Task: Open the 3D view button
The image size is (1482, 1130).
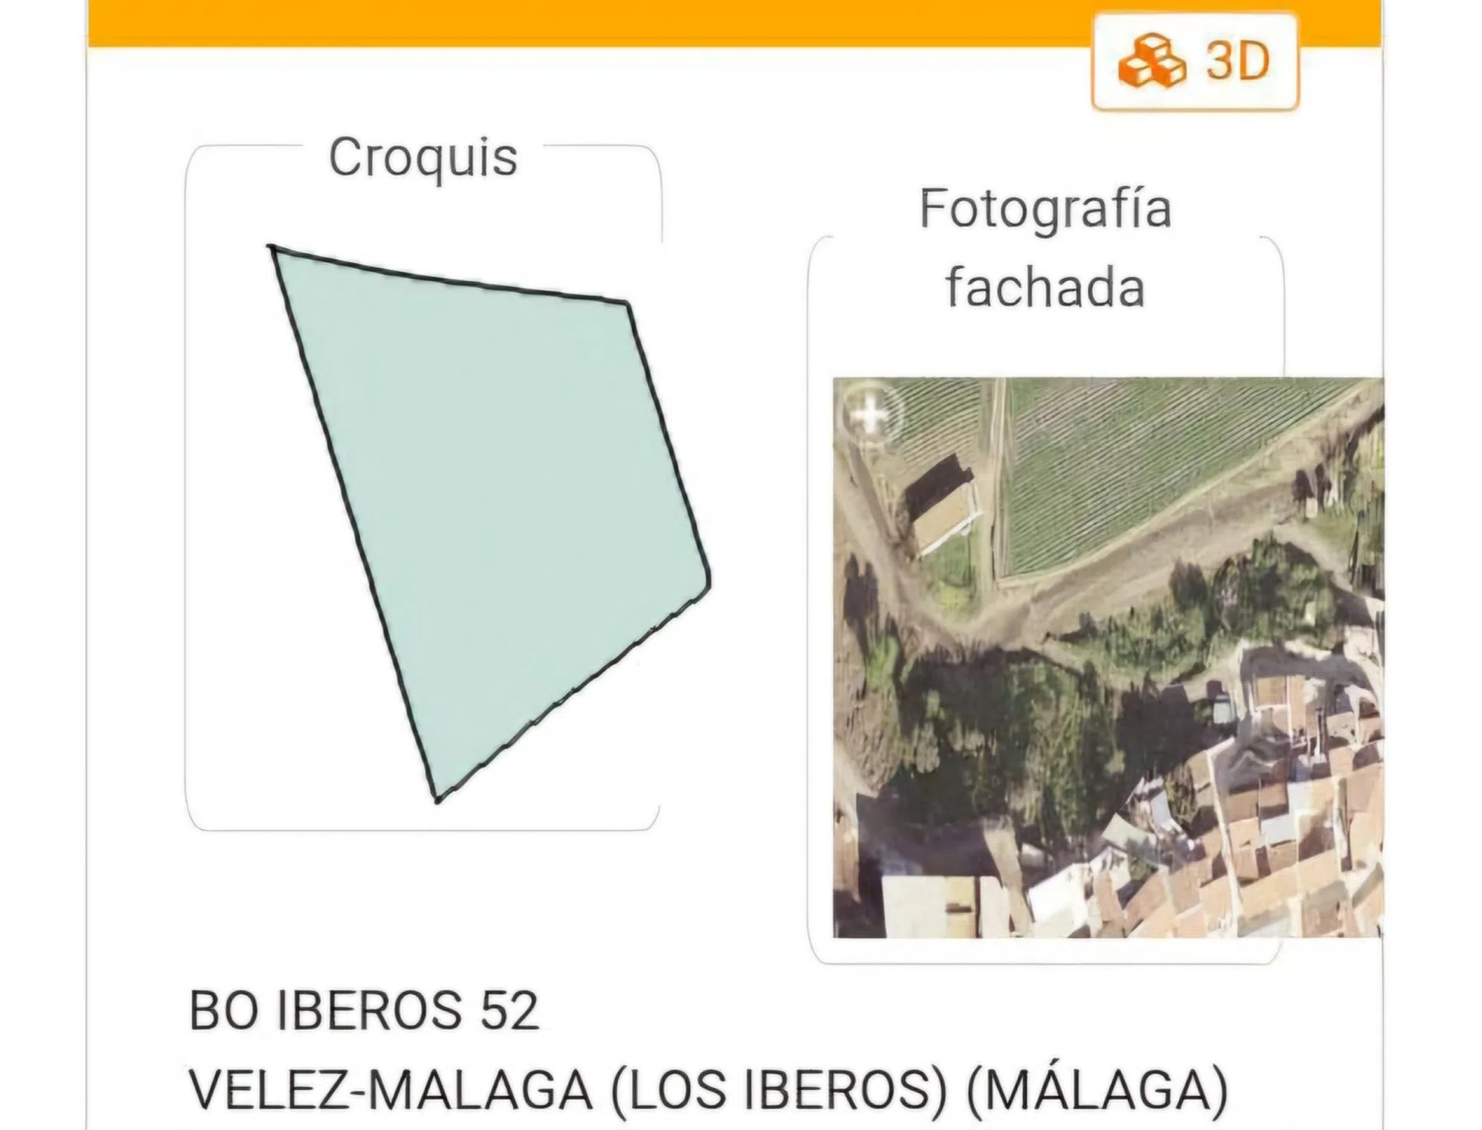Action: 1195,61
